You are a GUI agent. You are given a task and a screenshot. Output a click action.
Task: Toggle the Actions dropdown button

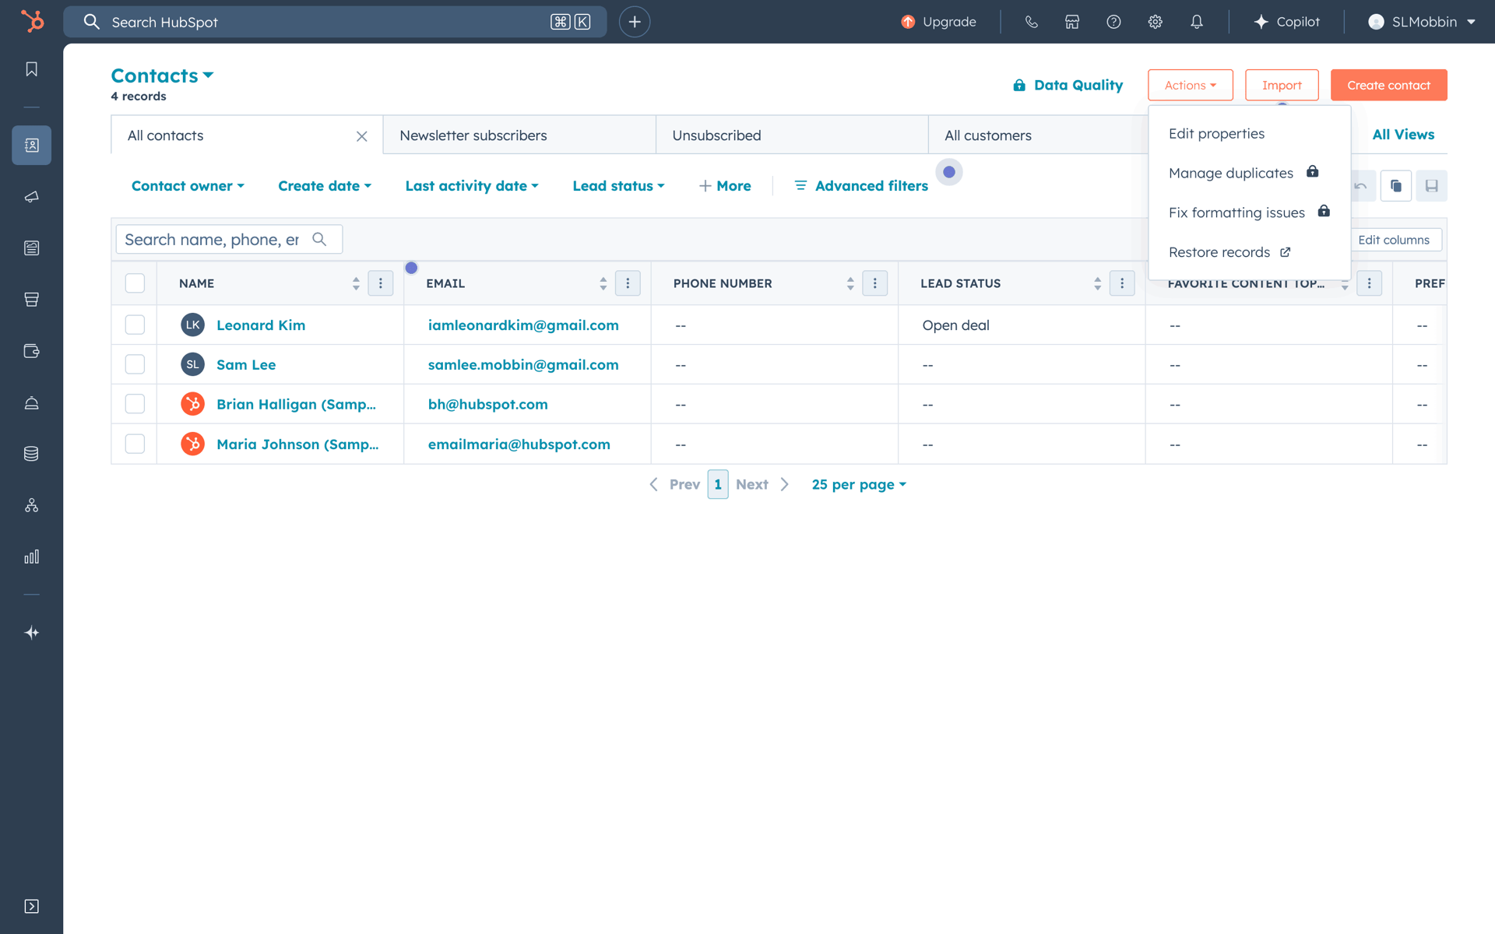(x=1190, y=85)
